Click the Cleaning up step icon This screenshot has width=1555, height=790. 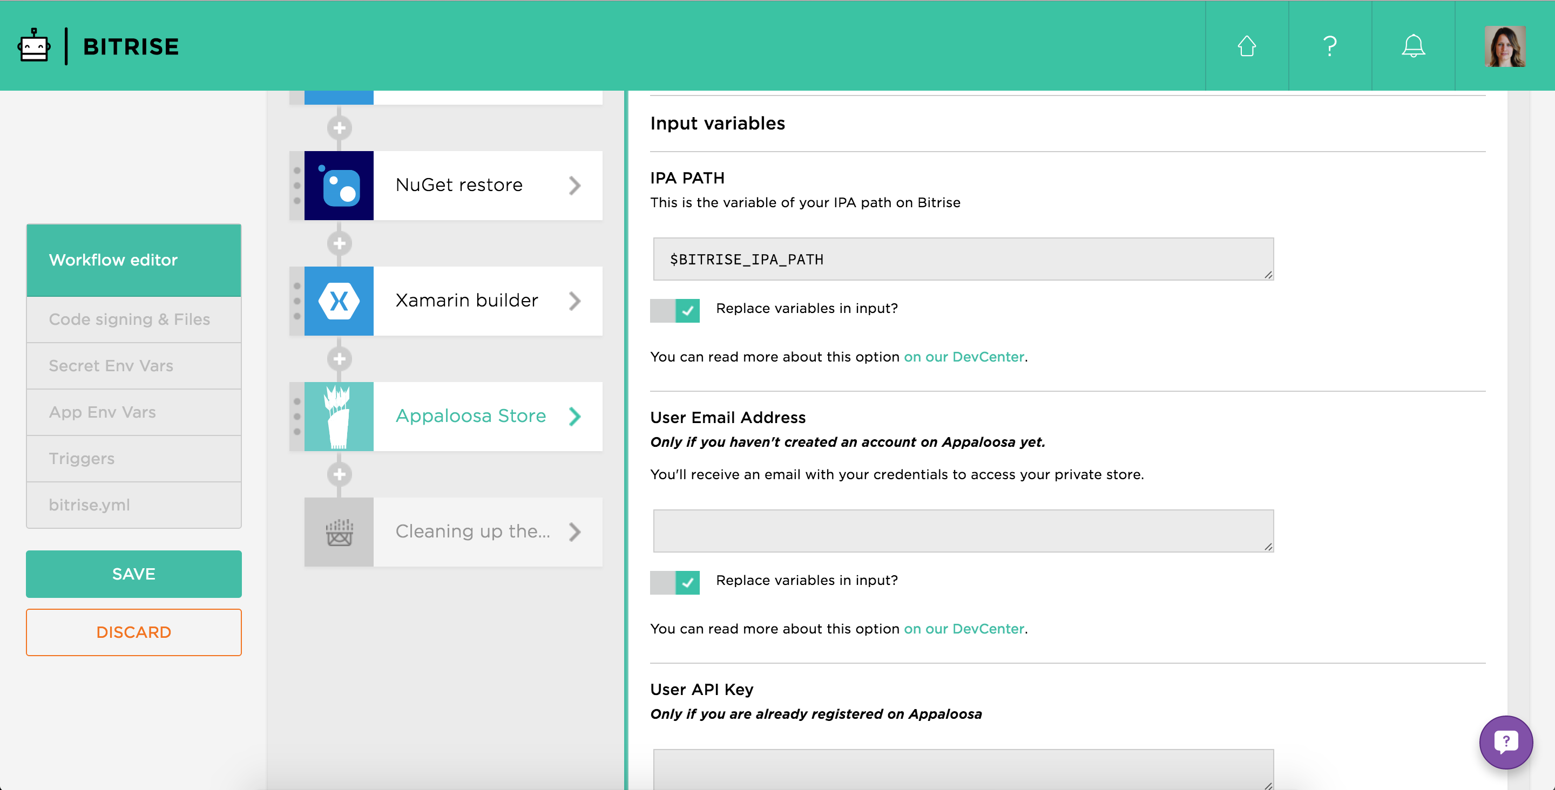[339, 532]
